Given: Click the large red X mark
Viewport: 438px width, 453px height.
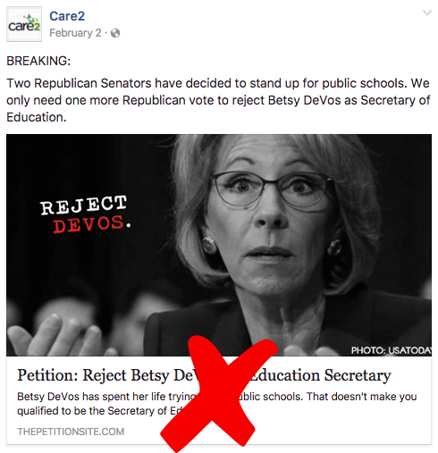Looking at the screenshot, I should pos(219,393).
